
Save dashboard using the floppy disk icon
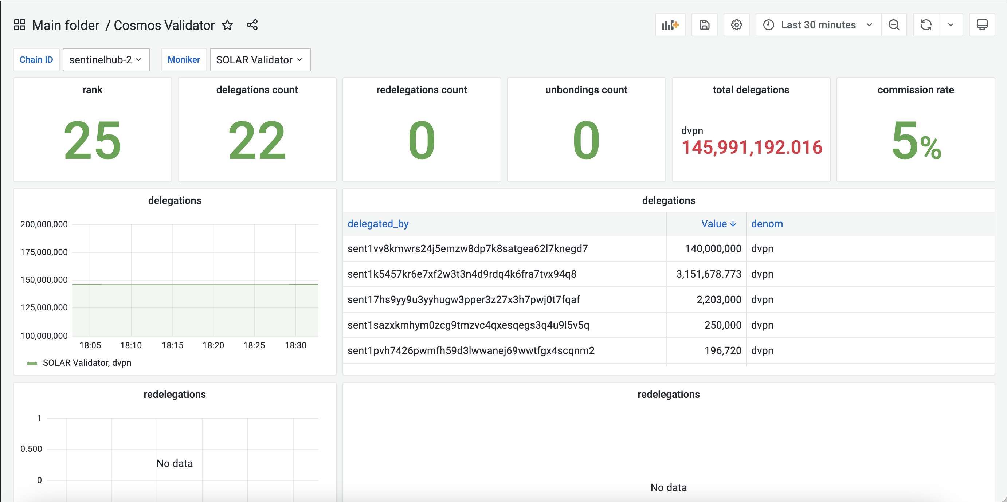704,25
